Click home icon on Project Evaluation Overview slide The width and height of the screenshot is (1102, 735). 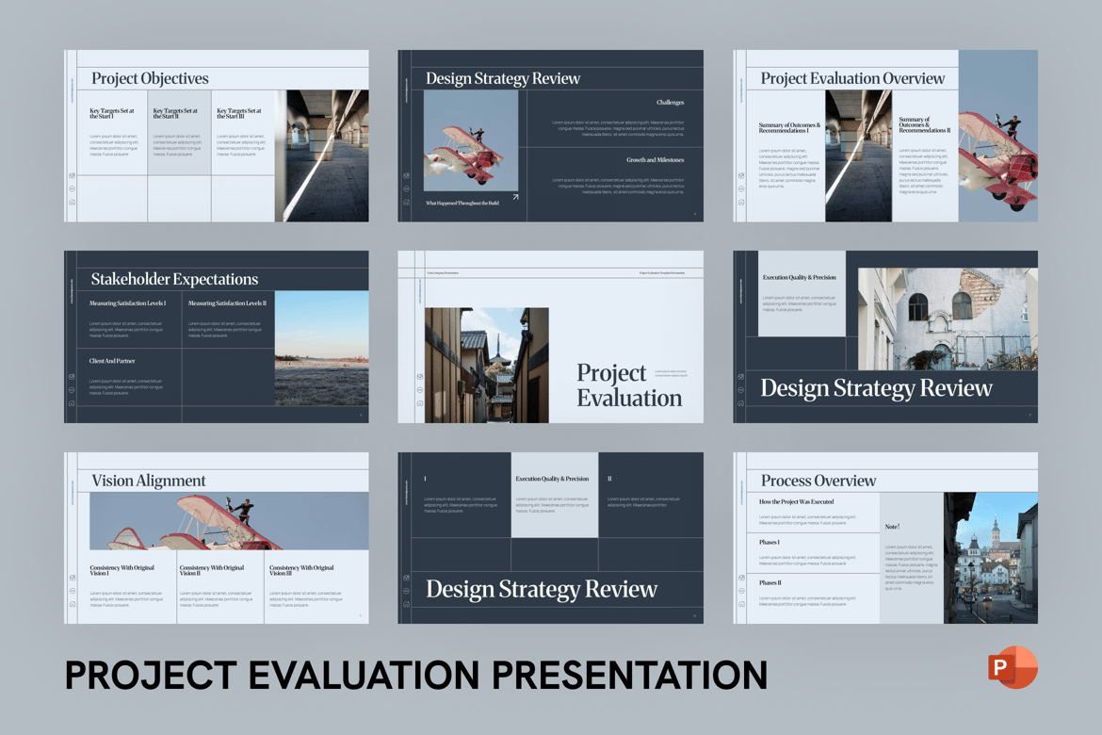point(740,203)
